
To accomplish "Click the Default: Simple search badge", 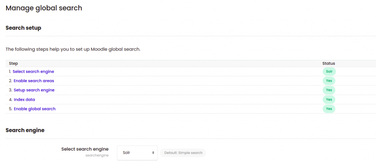I will point(183,153).
